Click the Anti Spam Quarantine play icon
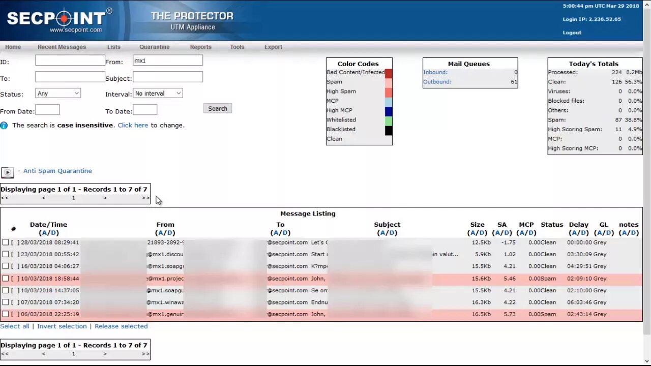This screenshot has height=366, width=651. 7,172
